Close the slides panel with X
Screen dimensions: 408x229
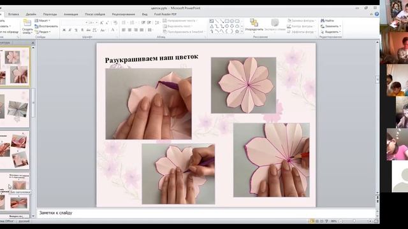click(33, 43)
